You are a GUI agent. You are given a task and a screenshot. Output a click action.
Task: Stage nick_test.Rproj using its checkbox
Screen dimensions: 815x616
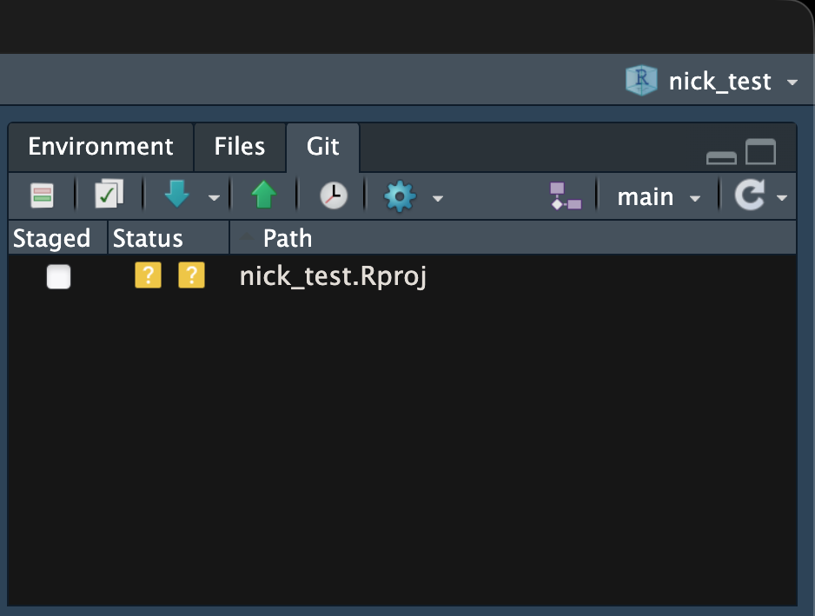[x=58, y=276]
